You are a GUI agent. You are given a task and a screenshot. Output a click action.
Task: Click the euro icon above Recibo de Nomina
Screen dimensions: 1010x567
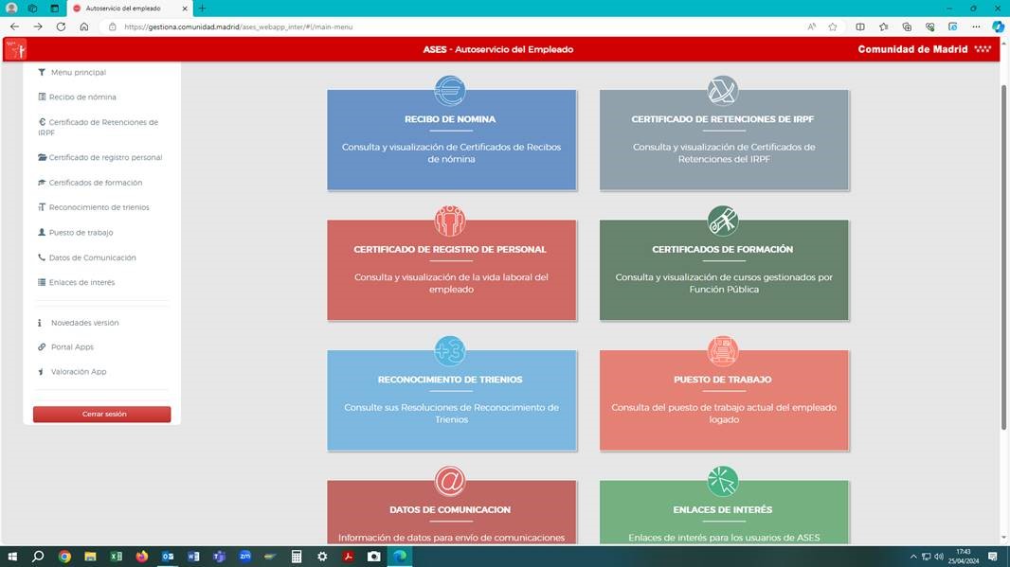450,90
